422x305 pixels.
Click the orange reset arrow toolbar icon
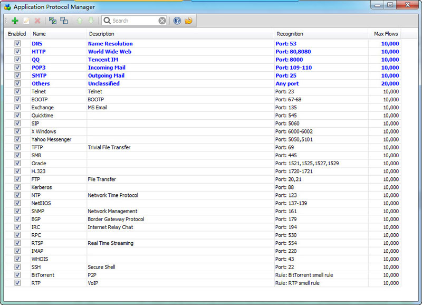click(x=188, y=21)
